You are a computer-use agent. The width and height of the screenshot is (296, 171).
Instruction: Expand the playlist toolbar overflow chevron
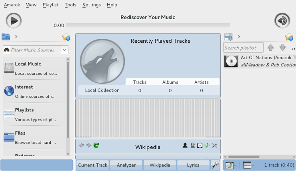click(x=293, y=49)
